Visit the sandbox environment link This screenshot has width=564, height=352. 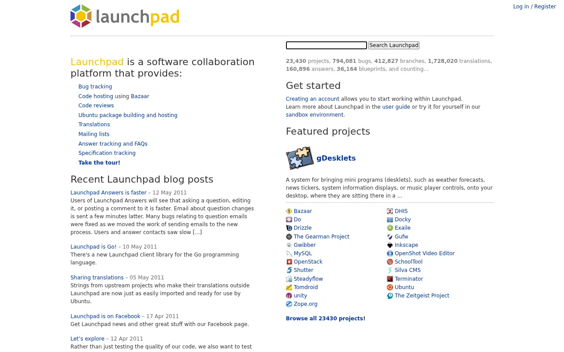tap(315, 115)
